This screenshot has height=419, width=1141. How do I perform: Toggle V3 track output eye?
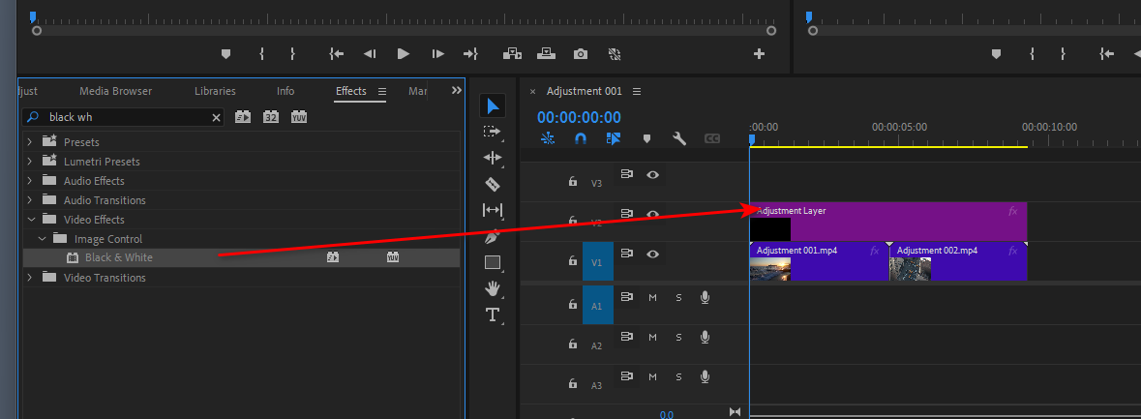tap(653, 175)
